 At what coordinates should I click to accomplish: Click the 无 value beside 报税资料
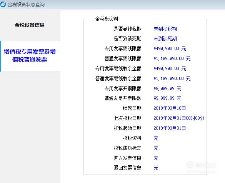[x=156, y=138]
